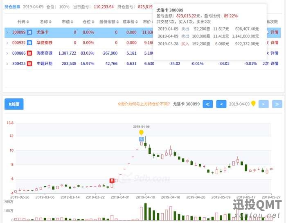Expand the 000886 海南高速 row

7,53
